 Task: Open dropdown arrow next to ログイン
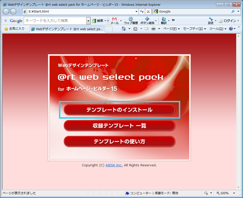(238, 21)
